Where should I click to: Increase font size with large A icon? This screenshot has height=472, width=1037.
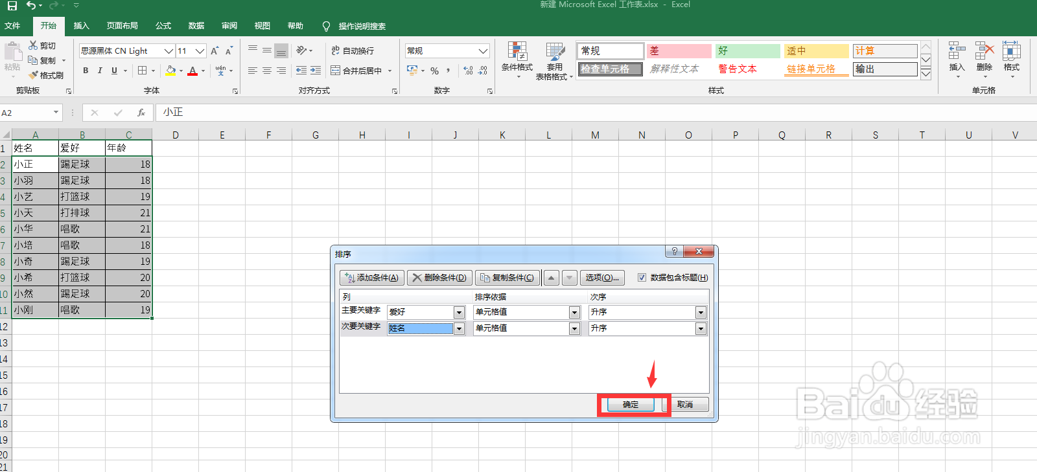pyautogui.click(x=215, y=51)
